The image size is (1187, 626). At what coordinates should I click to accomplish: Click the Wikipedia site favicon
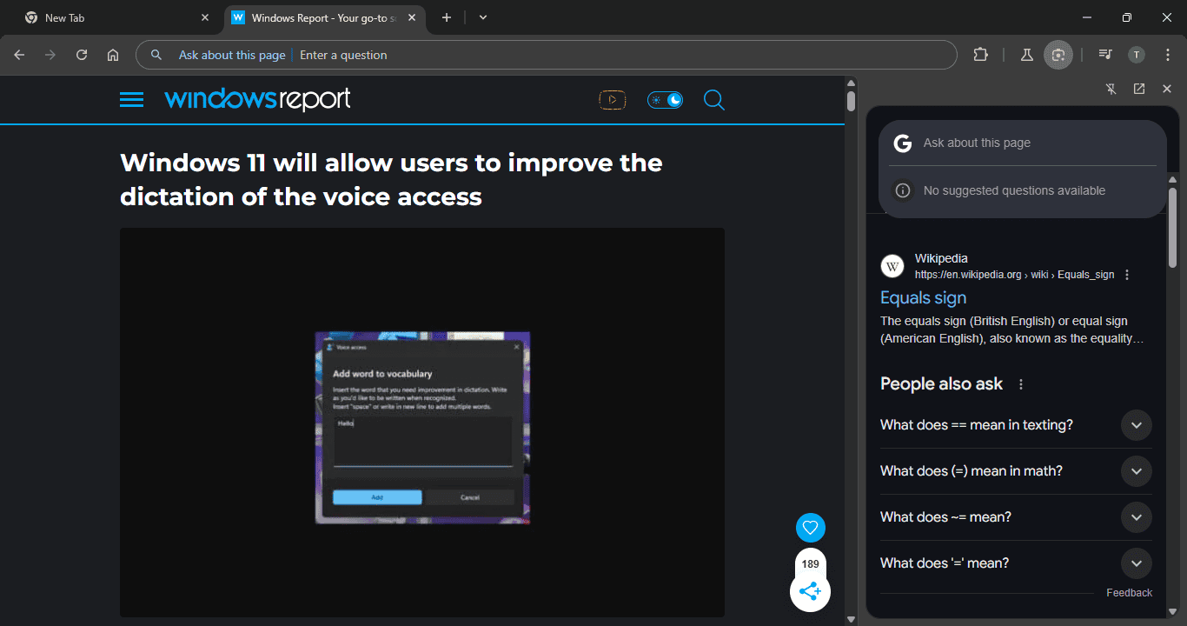pos(892,266)
